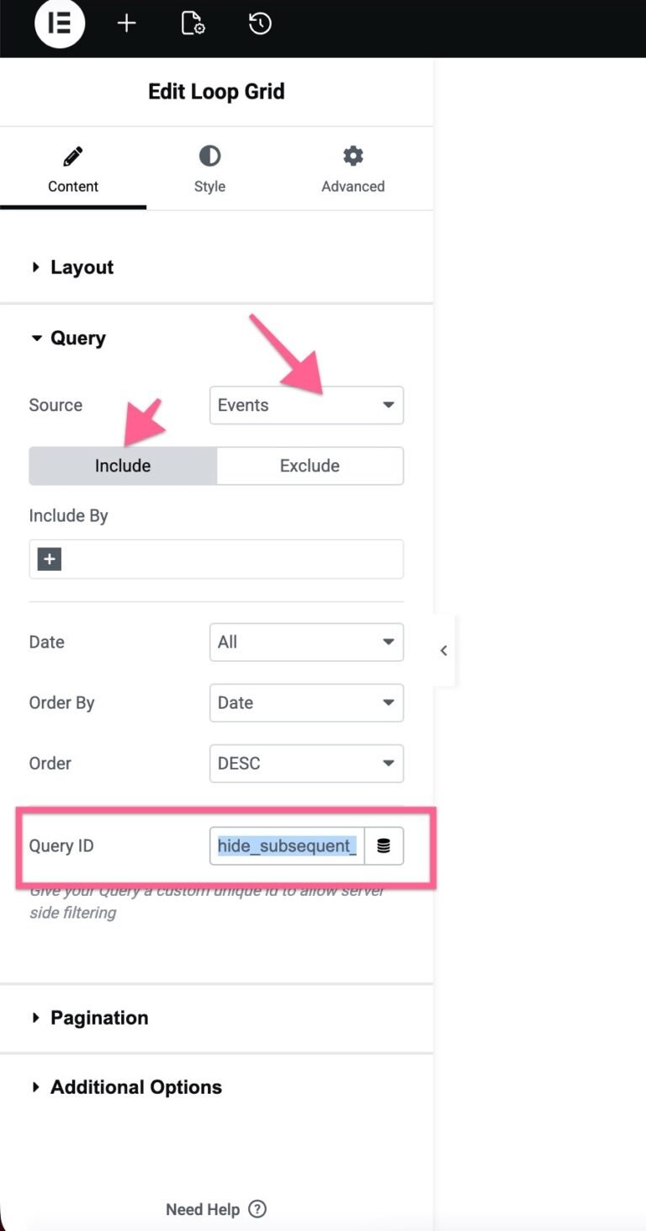Add posts using the Include By plus icon
The height and width of the screenshot is (1231, 646).
coord(48,558)
